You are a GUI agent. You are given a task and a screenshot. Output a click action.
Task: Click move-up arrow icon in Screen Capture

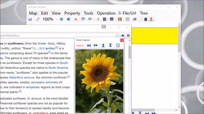(x=103, y=46)
